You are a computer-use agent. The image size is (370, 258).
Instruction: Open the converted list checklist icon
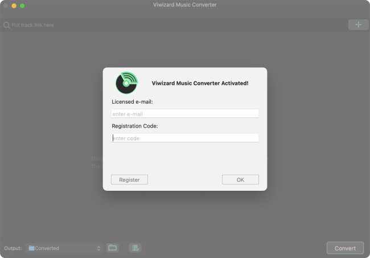pos(135,248)
